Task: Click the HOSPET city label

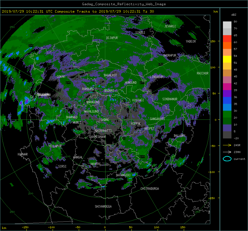Action: click(x=149, y=129)
